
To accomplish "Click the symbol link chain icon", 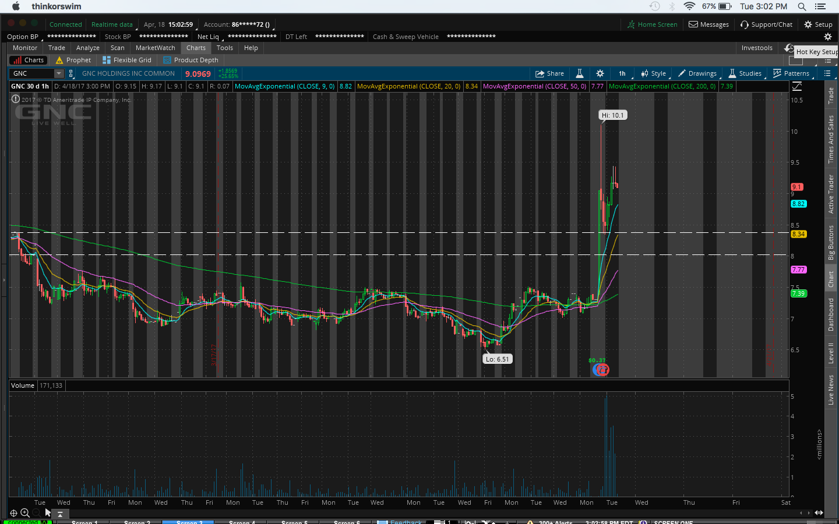I will 71,73.
